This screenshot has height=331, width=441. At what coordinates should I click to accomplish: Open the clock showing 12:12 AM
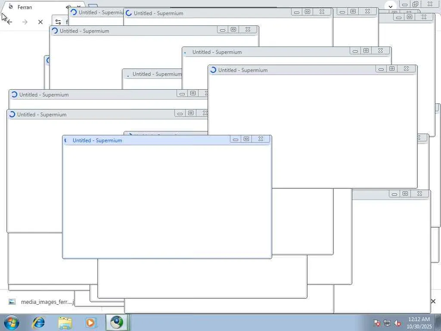[x=419, y=323]
